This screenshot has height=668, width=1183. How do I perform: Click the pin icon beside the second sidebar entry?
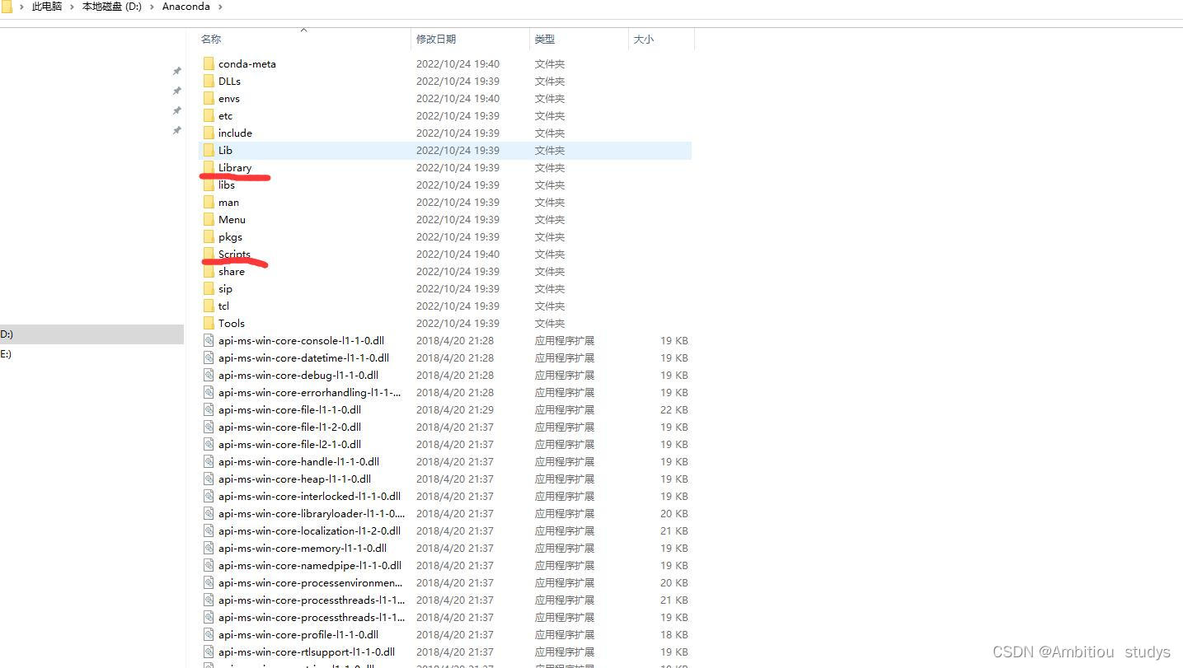176,91
